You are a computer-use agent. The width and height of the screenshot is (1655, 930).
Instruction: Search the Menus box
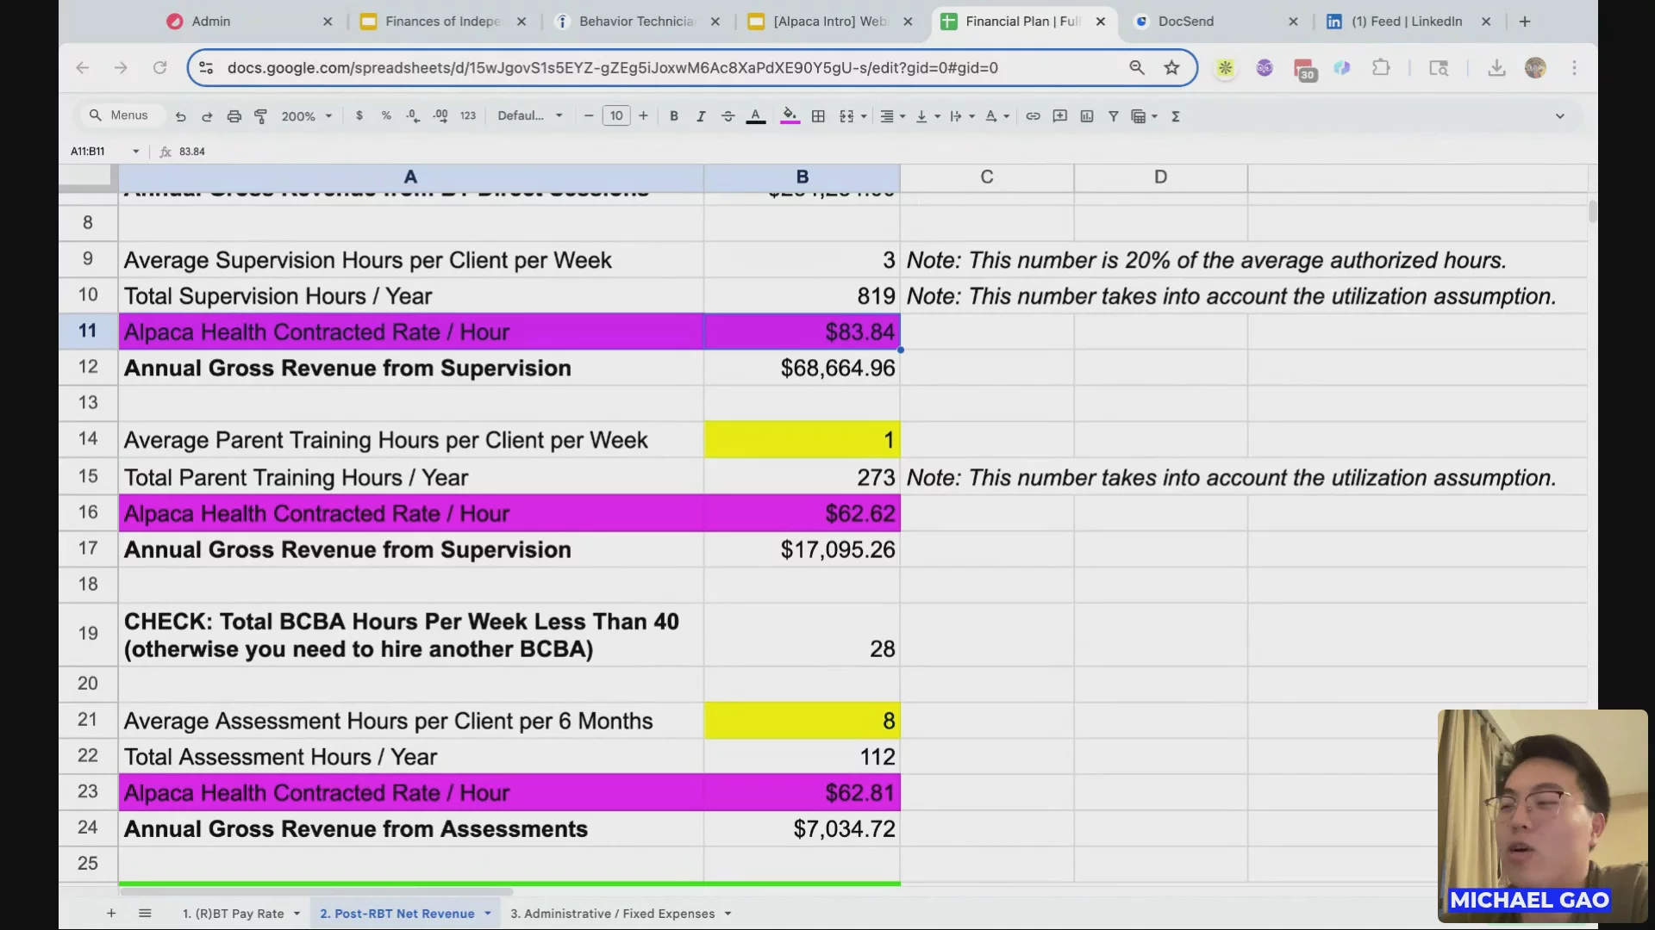[122, 115]
